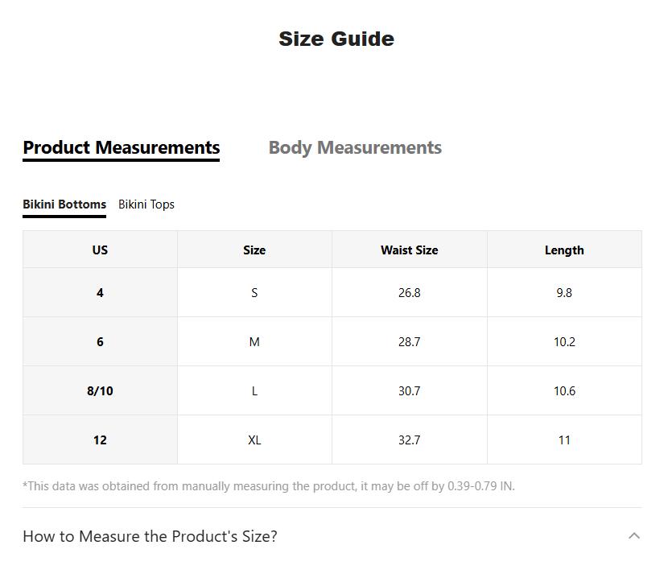Select the Product Measurements tab
Screen dimensions: 668x578
pyautogui.click(x=122, y=148)
